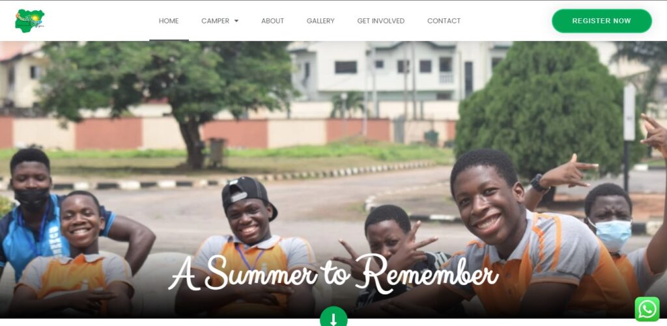Screen dimensions: 667x326
Task: Click the wristwatch on the raised arm
Action: (x=538, y=183)
